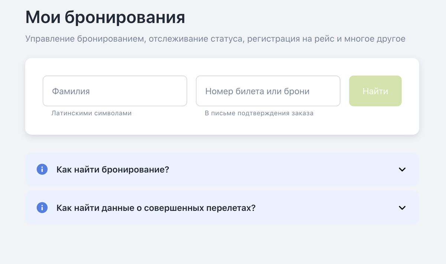Screen dimensions: 446x264
Task: Click the hint 'Латинскими символами'
Action: pos(91,113)
